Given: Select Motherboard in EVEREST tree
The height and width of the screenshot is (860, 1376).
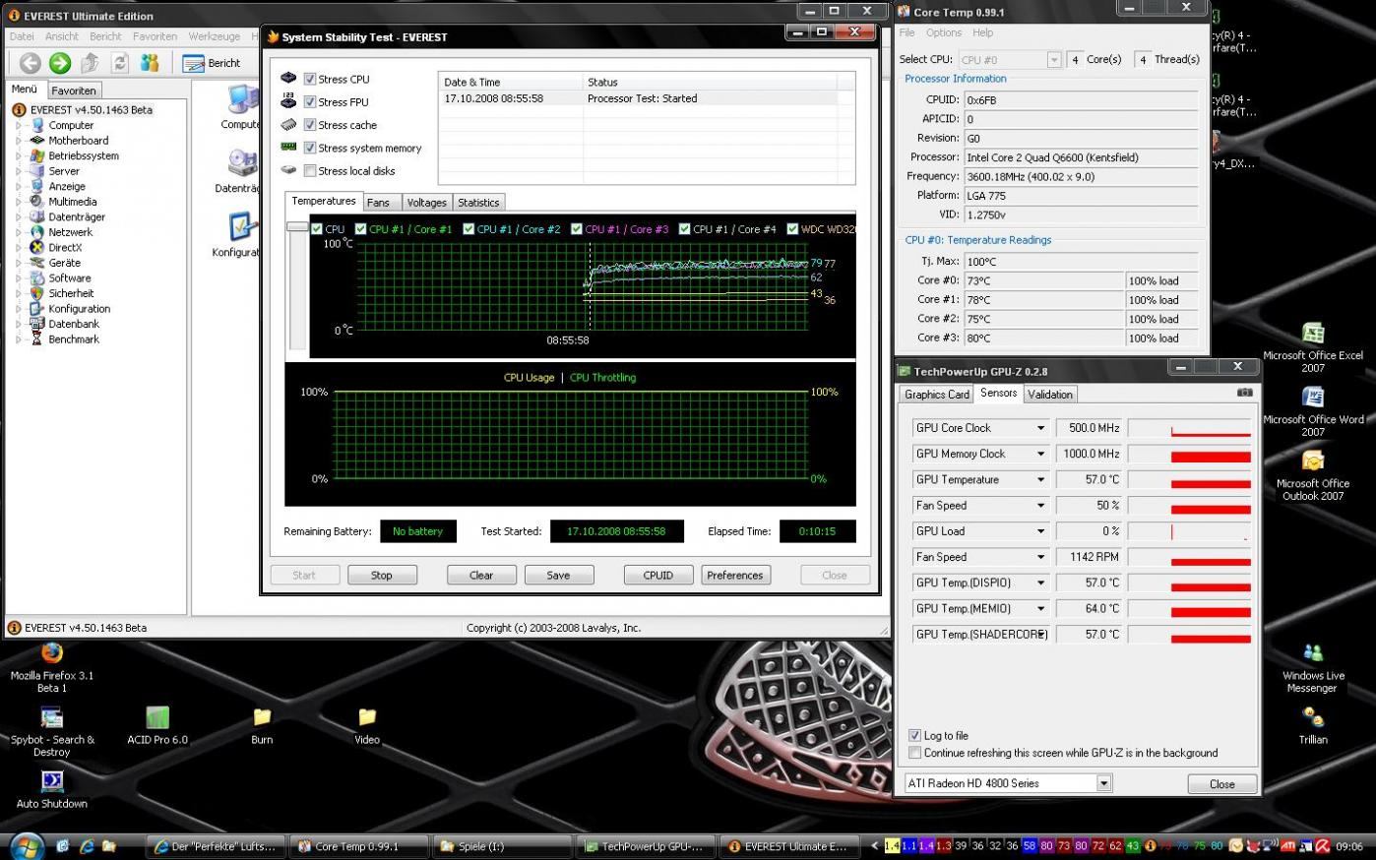Looking at the screenshot, I should click(x=79, y=141).
